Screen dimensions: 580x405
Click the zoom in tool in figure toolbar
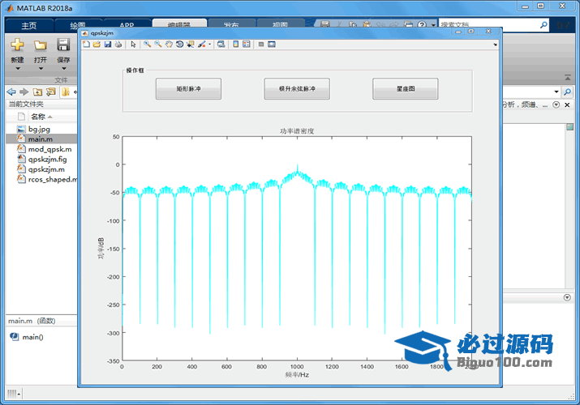pos(147,45)
